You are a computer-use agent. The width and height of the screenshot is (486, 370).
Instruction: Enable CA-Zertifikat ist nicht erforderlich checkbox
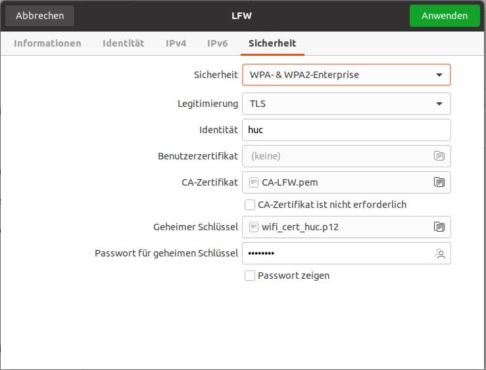point(250,205)
